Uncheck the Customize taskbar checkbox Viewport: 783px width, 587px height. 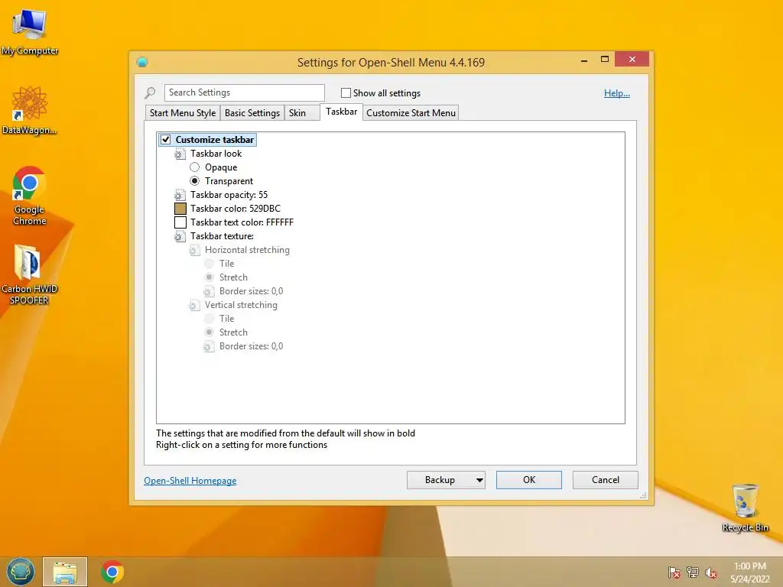pyautogui.click(x=166, y=140)
